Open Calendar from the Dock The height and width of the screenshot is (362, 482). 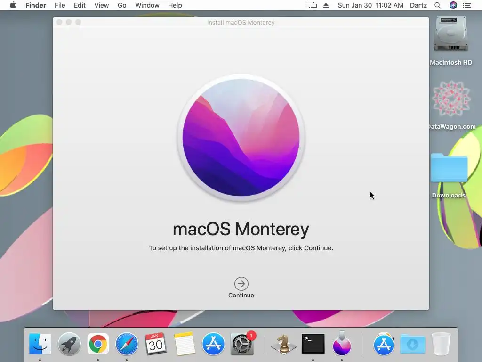point(155,344)
